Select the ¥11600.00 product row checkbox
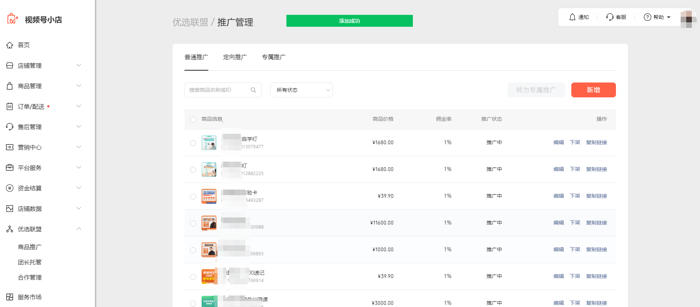Image resolution: width=700 pixels, height=307 pixels. [x=193, y=223]
